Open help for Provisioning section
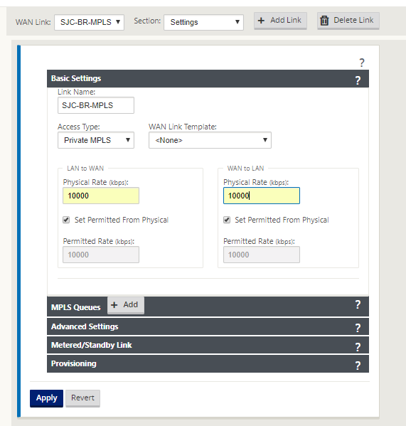The image size is (406, 426). coord(358,366)
